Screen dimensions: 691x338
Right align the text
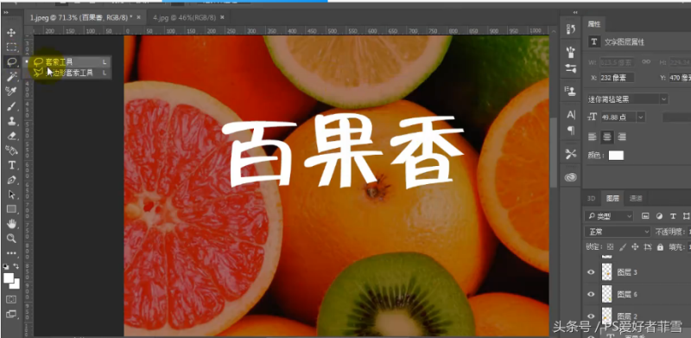[622, 137]
